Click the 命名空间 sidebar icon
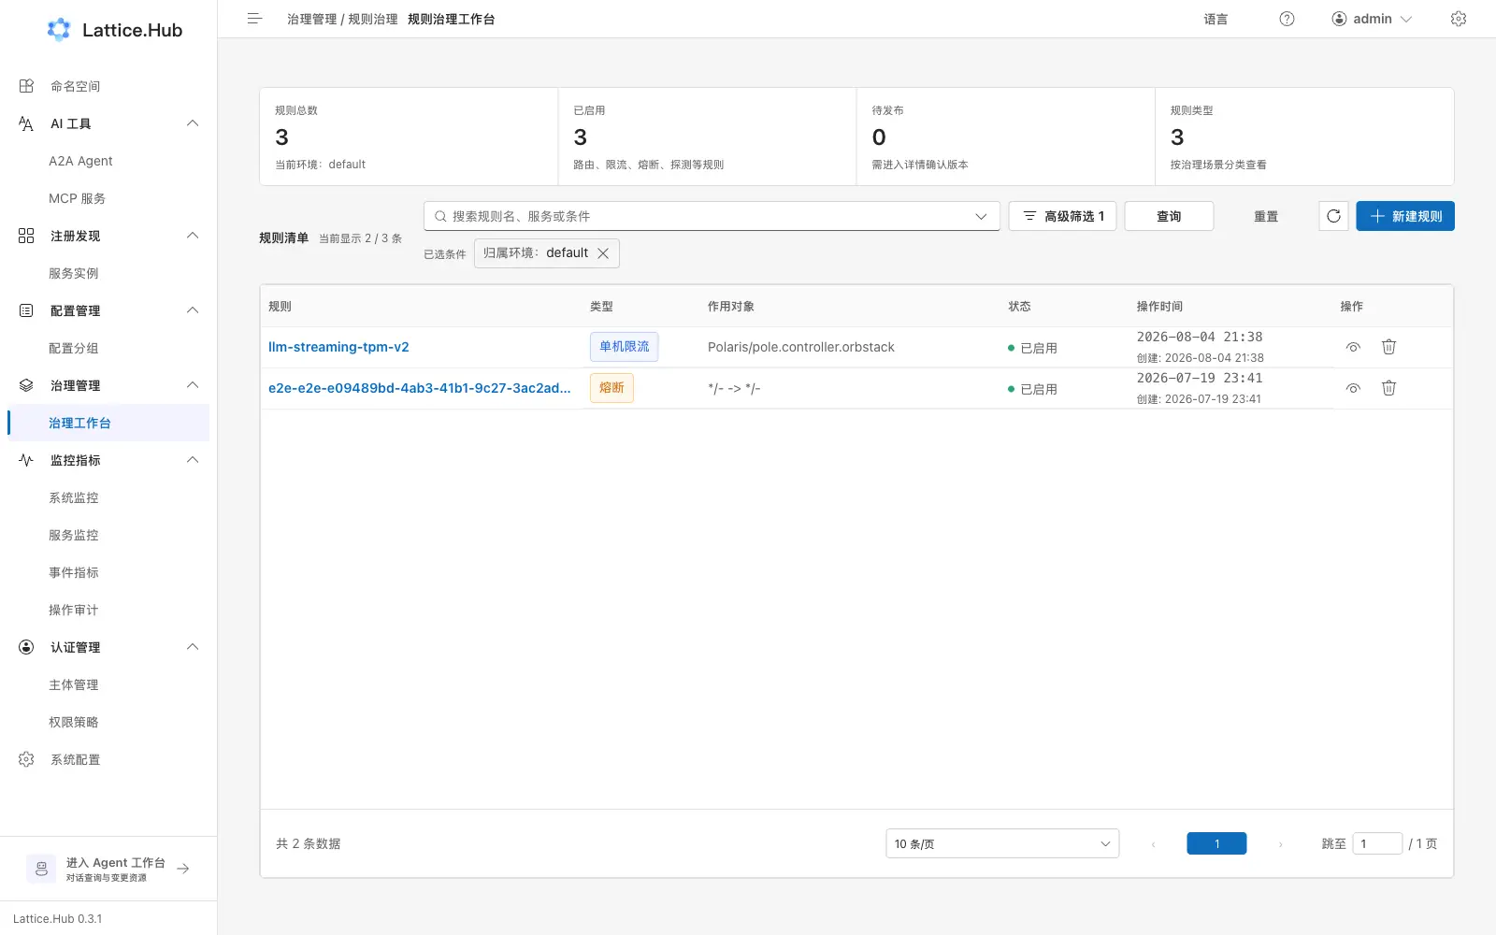Image resolution: width=1496 pixels, height=935 pixels. click(x=26, y=86)
